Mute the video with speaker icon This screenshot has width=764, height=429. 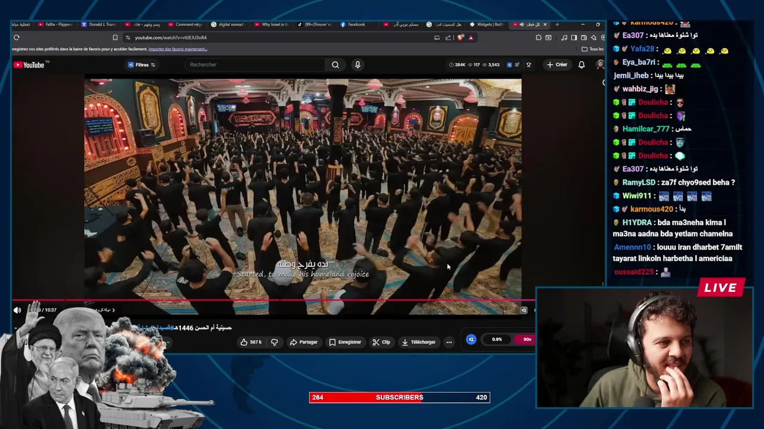coord(17,310)
